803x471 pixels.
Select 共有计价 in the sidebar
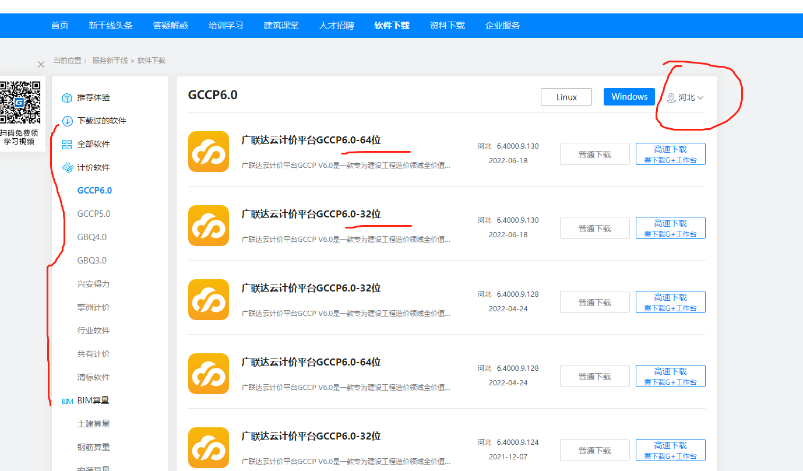(93, 354)
